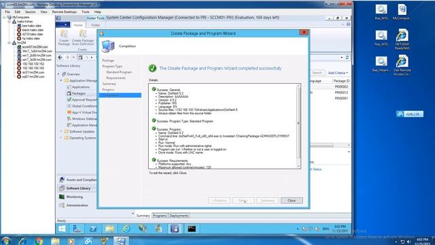Open the View menu
Viewport: 435px width, 245px height.
tap(43, 12)
